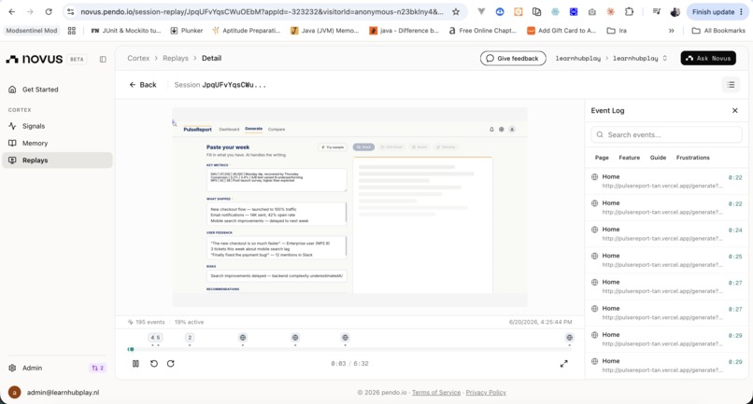This screenshot has width=753, height=404.
Task: Click the 0:03 / 6:32 time display
Action: point(349,364)
